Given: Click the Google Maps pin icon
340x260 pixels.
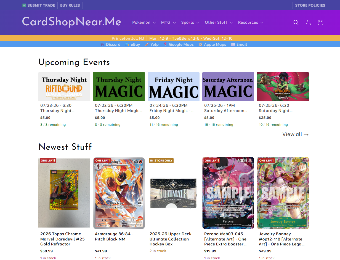Looking at the screenshot, I should [x=165, y=44].
